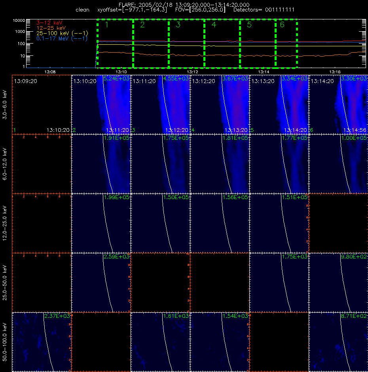View the 12-25 keV image labeled 1.99E+05
Image resolution: width=368 pixels, height=372 pixels.
101,223
